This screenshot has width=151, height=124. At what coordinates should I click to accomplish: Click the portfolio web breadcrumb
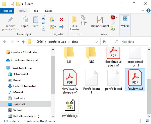pos(57,42)
